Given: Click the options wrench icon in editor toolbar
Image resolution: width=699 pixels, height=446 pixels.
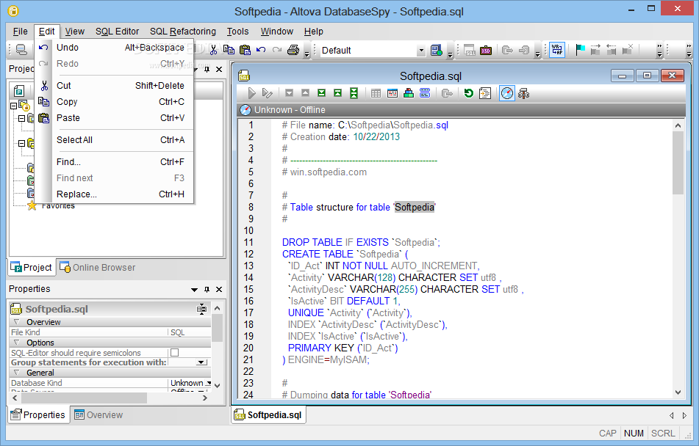Looking at the screenshot, I should 523,93.
